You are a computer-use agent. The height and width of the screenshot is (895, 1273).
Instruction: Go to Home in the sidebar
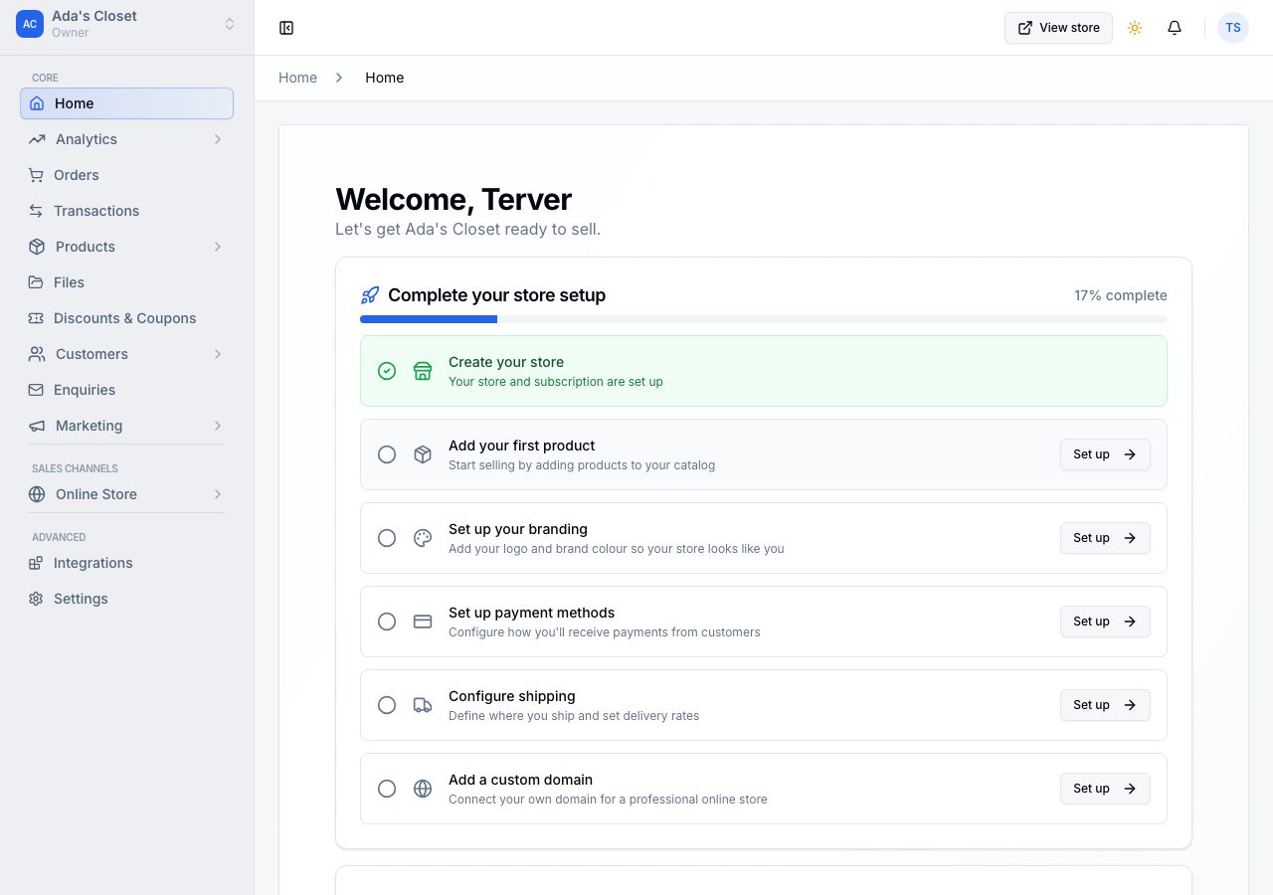click(126, 103)
